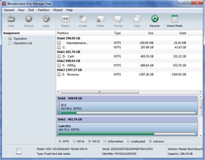
Task: Click the Unallocated legend swatch
Action: click(x=128, y=141)
